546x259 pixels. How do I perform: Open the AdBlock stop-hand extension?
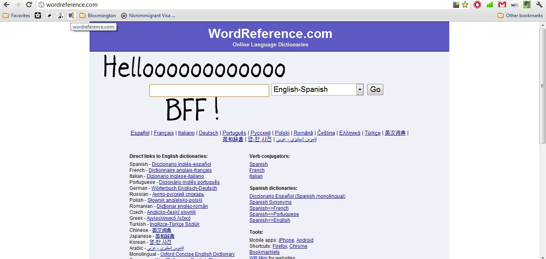(x=477, y=5)
